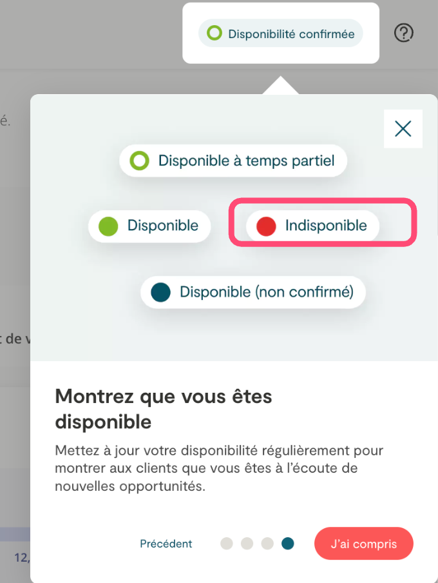Viewport: 438px width, 583px height.
Task: Click the solid green dot beside Disponible
Action: (x=108, y=226)
